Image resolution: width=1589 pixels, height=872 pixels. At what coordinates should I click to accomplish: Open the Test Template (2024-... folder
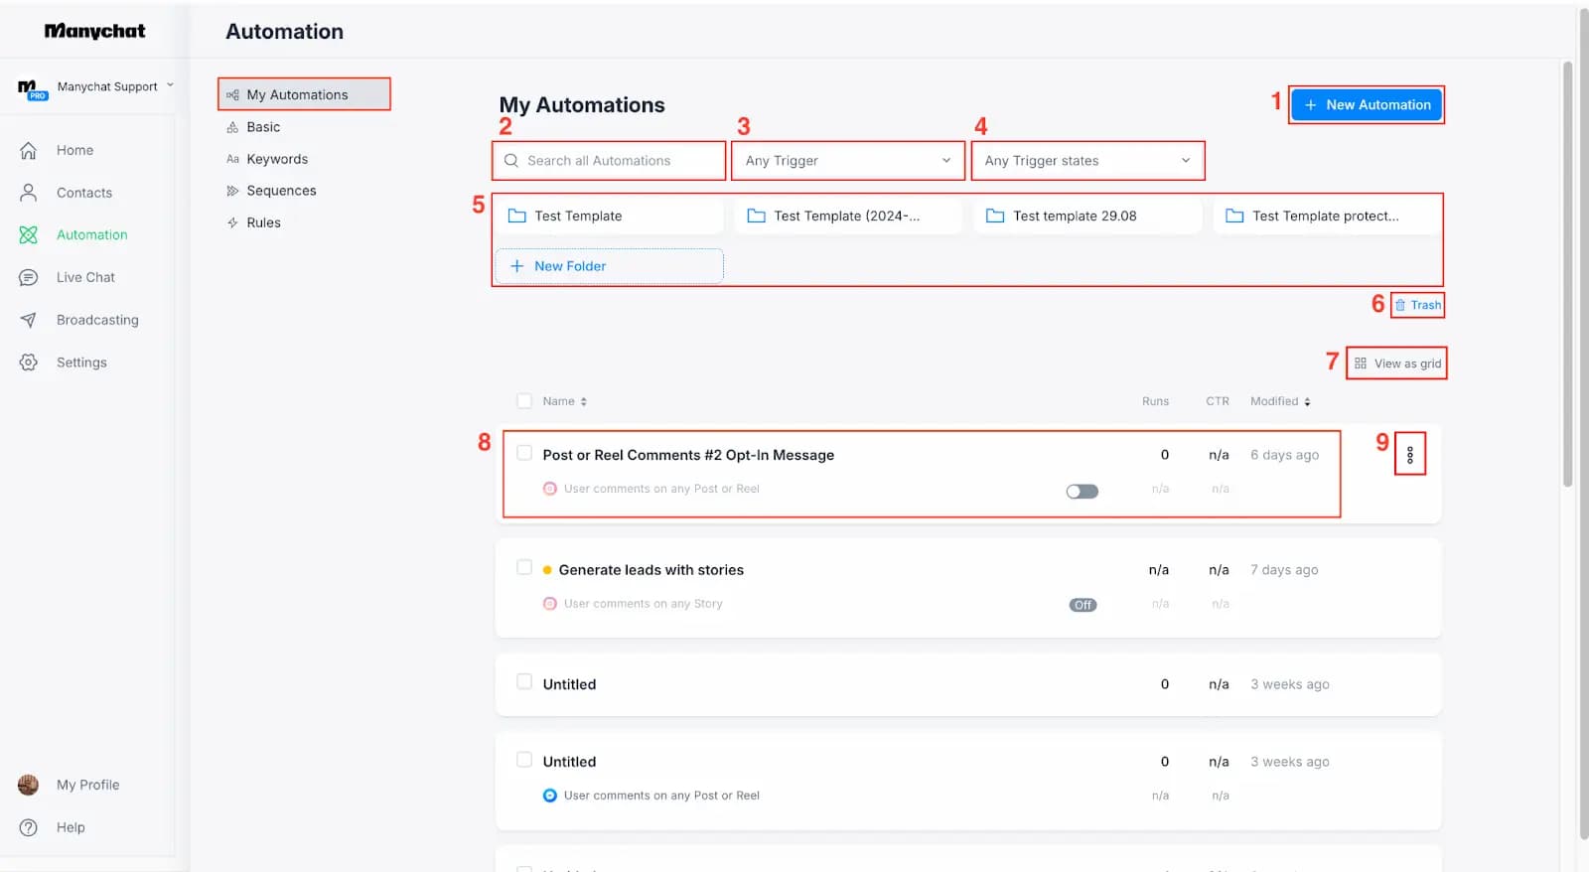pyautogui.click(x=848, y=216)
